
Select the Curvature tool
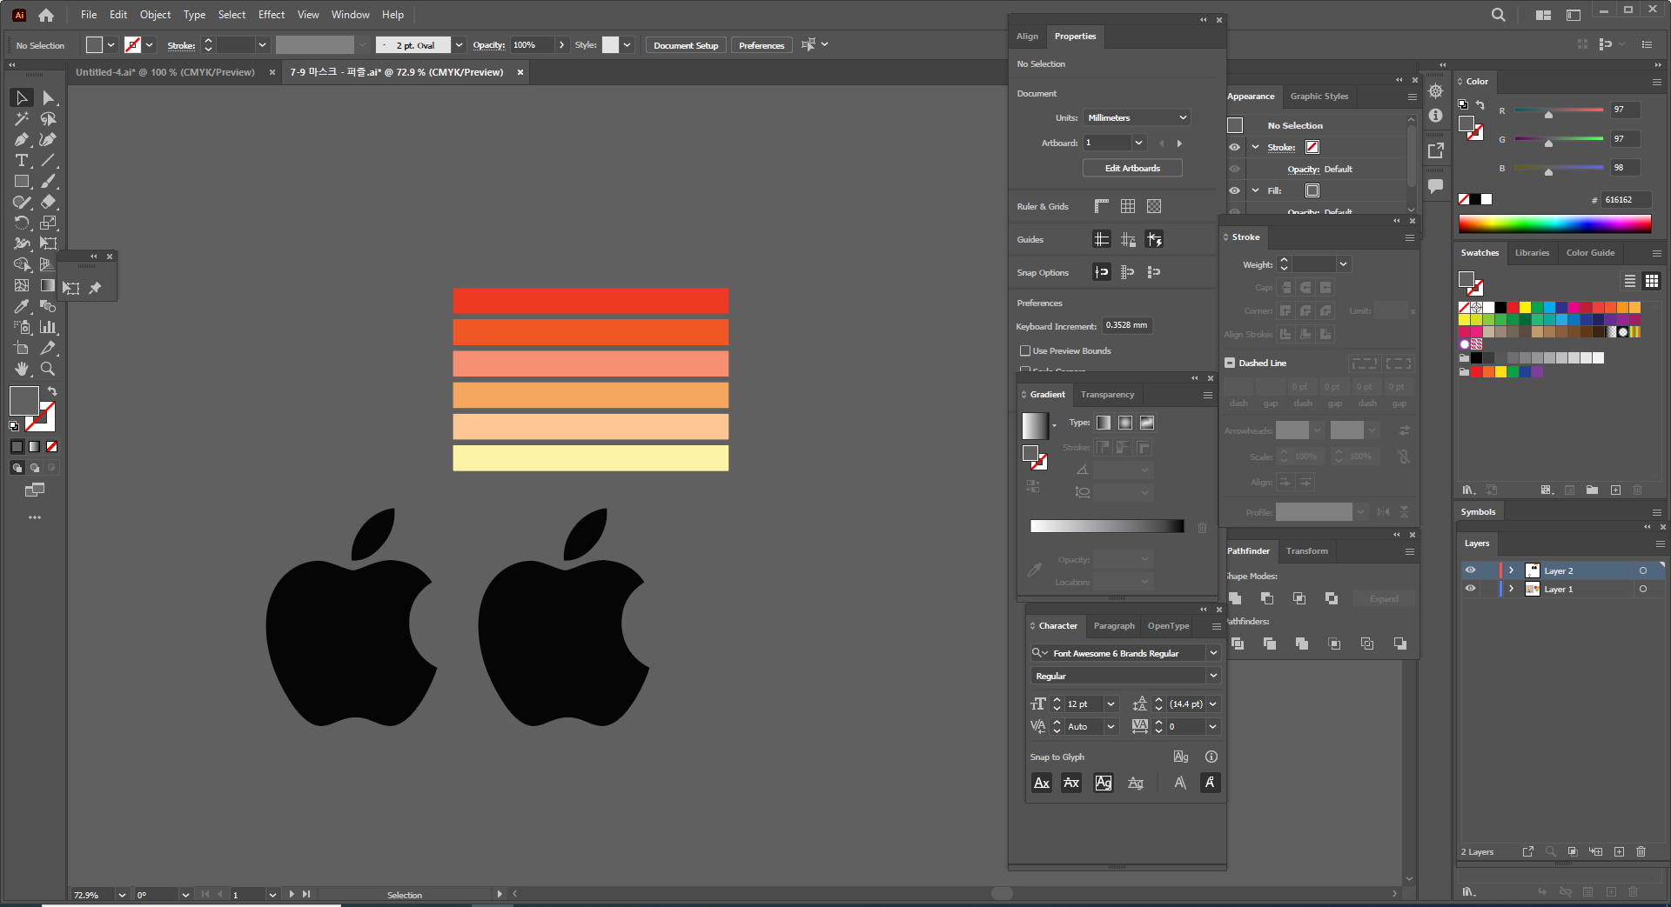click(49, 140)
